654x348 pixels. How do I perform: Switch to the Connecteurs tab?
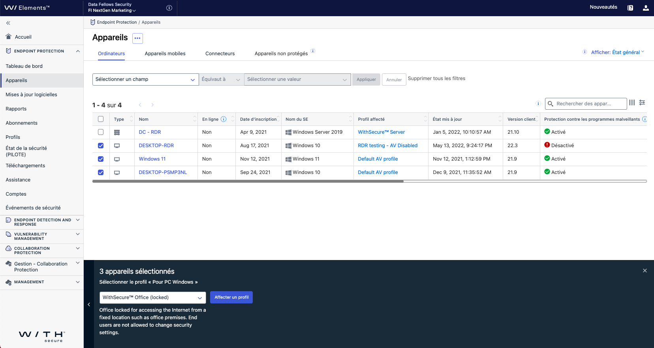point(220,54)
